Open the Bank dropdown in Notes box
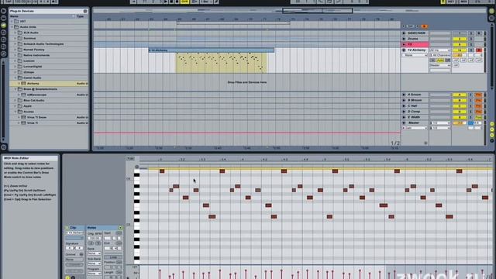The width and height of the screenshot is (496, 279). coord(95,253)
